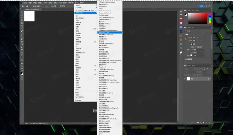Toggle the checked 颜色 F6 menu item
This screenshot has height=135, width=233.
coord(85,74)
